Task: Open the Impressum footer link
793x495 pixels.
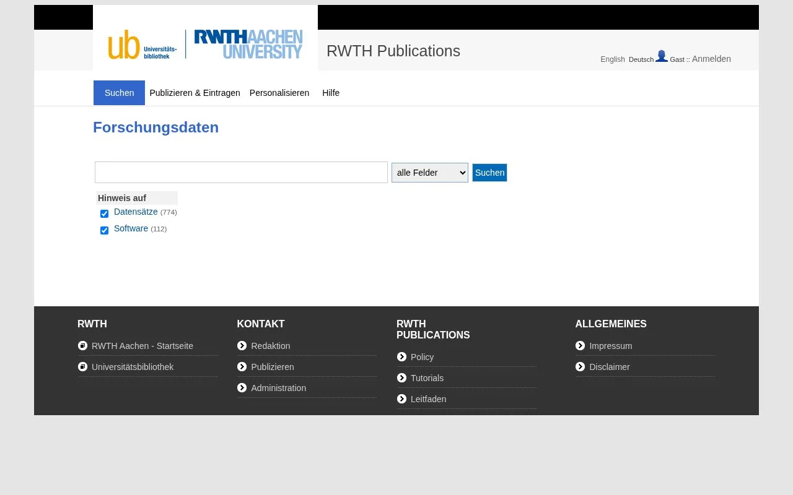Action: (x=611, y=346)
